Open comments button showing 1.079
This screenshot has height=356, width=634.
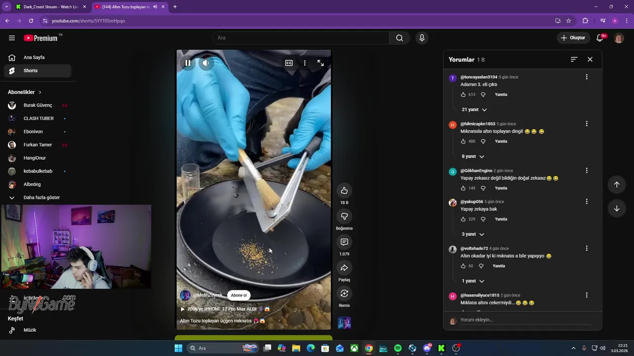(x=344, y=242)
